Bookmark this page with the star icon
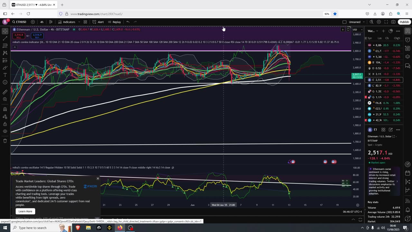This screenshot has height=232, width=412. click(335, 14)
